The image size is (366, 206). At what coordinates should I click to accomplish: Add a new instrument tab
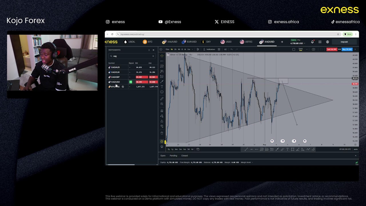(x=282, y=42)
